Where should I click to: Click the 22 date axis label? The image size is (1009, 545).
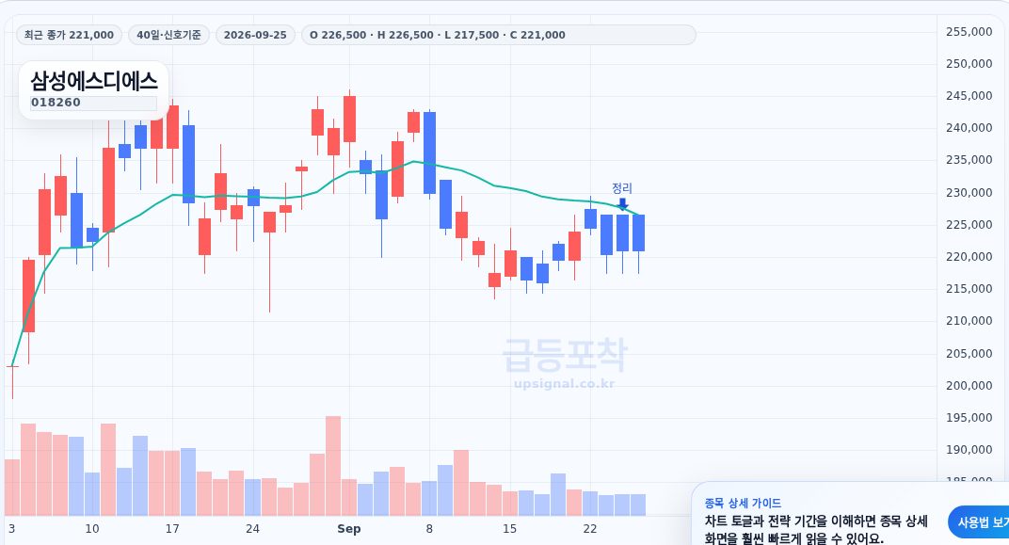tap(590, 529)
